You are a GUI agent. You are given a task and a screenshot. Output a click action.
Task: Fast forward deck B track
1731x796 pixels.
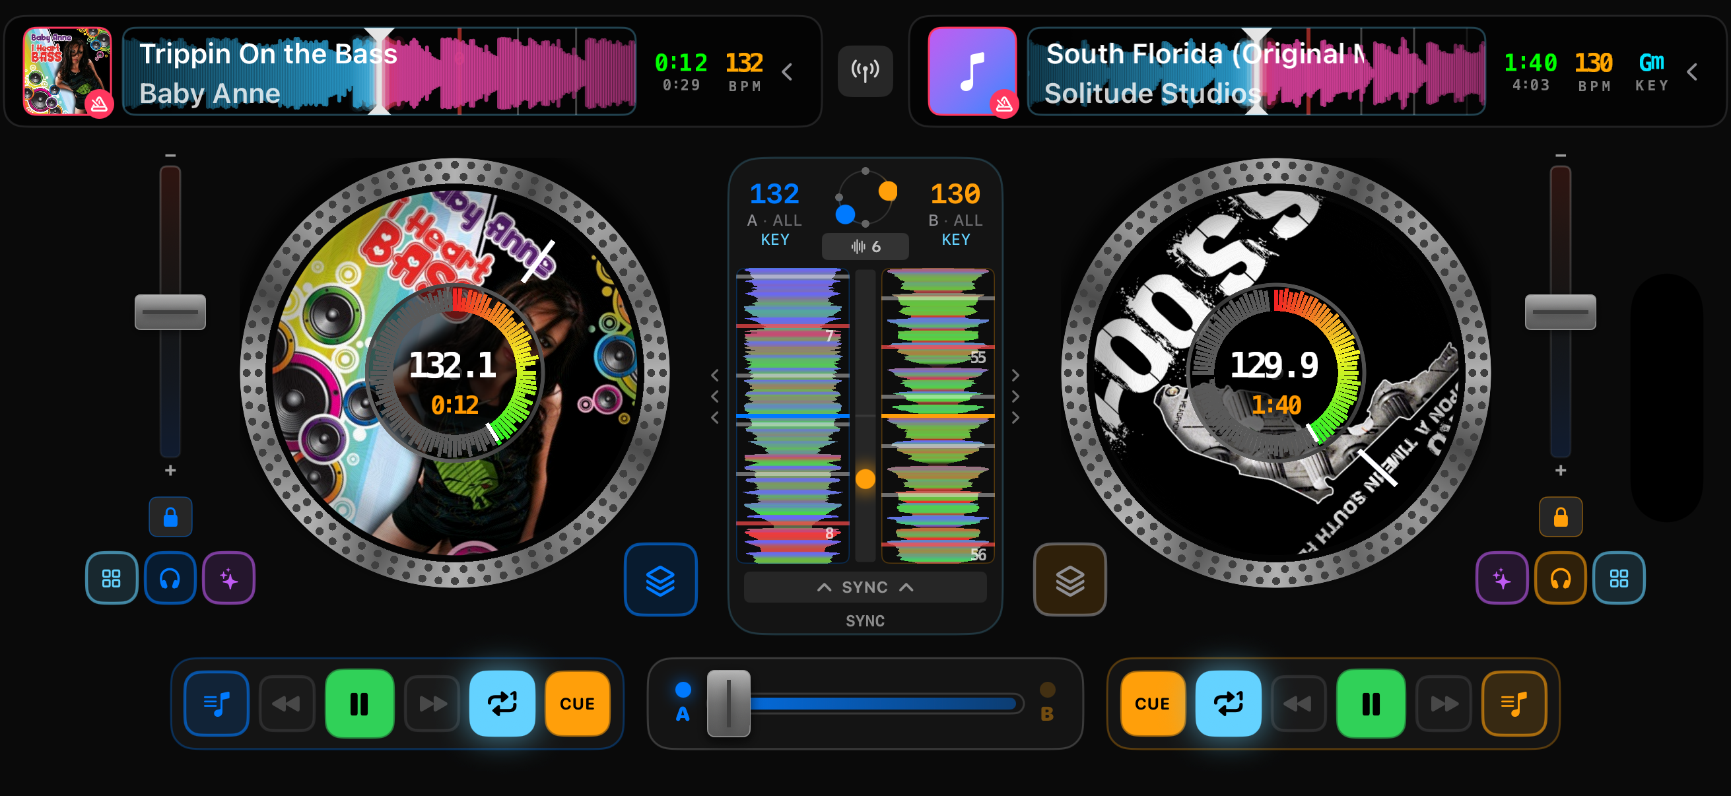1443,704
